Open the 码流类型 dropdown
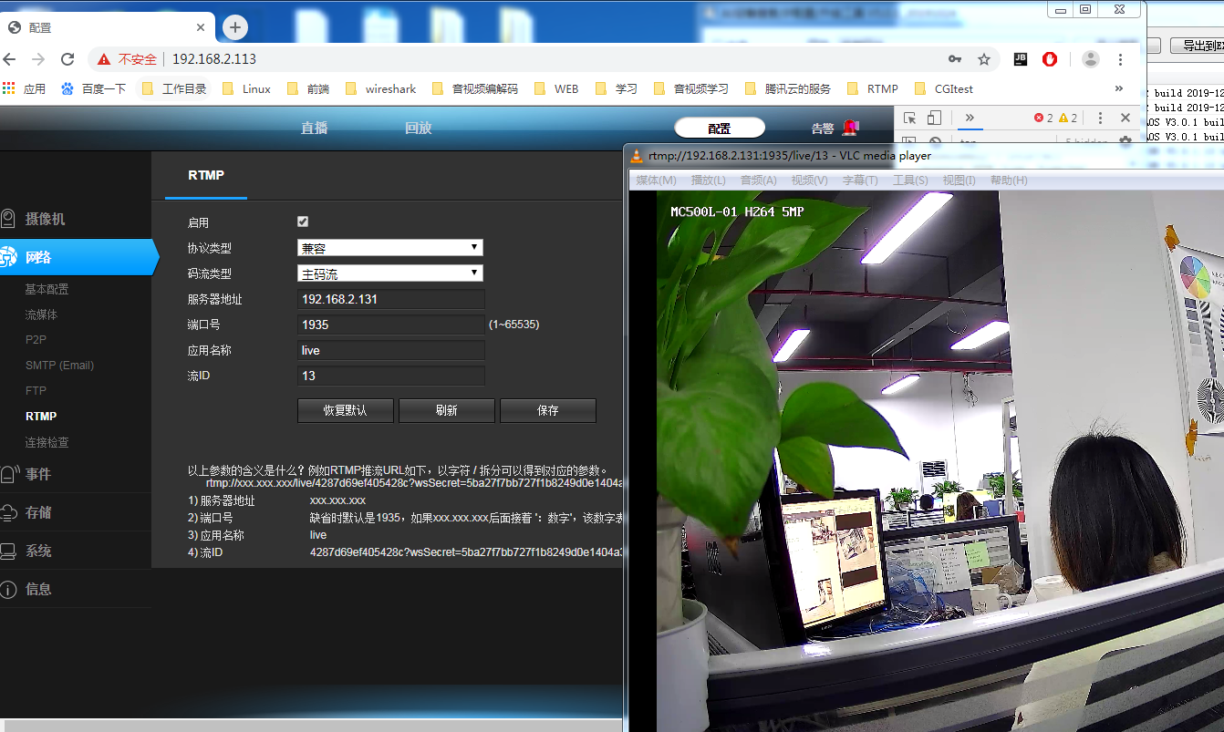Image resolution: width=1224 pixels, height=732 pixels. pos(389,273)
